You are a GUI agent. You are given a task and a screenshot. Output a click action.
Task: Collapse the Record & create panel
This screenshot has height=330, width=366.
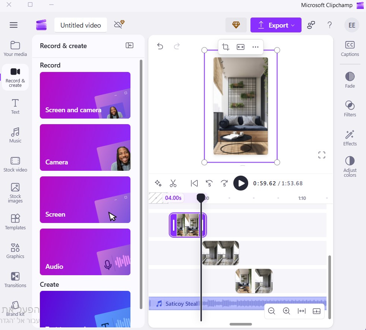pyautogui.click(x=129, y=45)
